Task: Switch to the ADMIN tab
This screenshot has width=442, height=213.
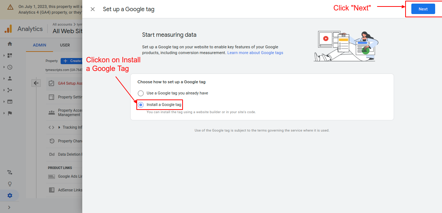Action: coord(39,45)
